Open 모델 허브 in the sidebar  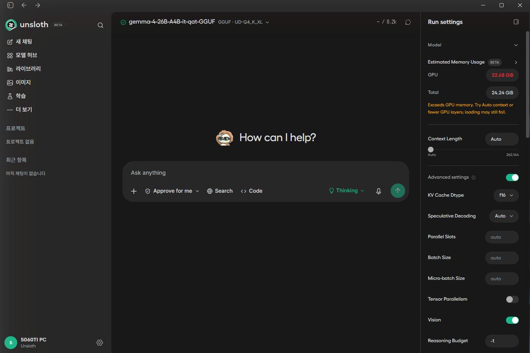[22, 55]
